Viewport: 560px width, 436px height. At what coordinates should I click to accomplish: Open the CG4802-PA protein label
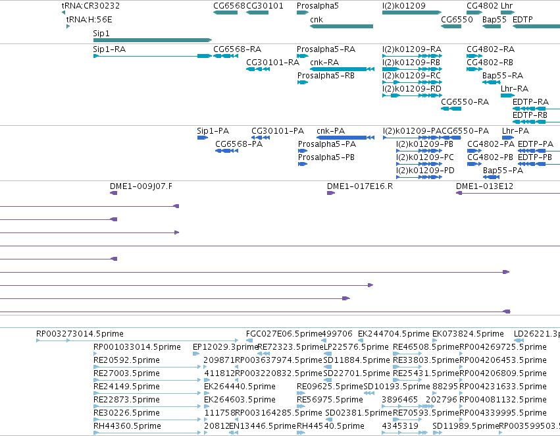click(491, 144)
